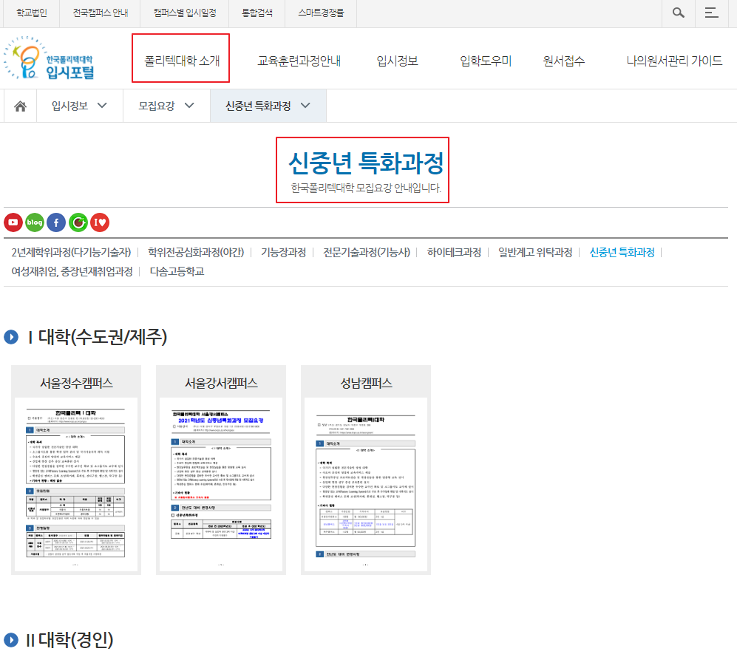Open the hamburger menu icon

click(712, 13)
